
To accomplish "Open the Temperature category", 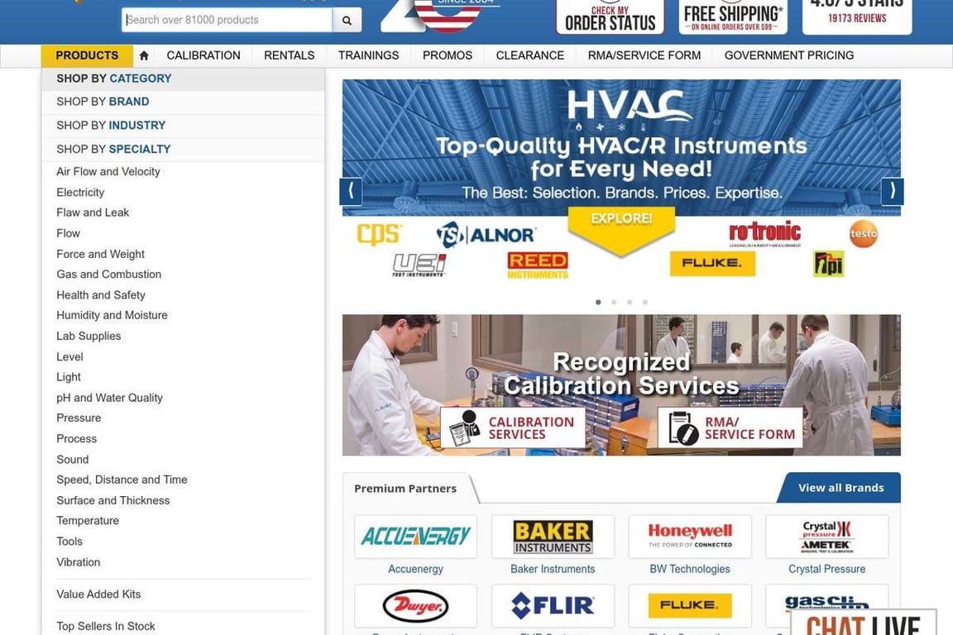I will click(x=88, y=521).
